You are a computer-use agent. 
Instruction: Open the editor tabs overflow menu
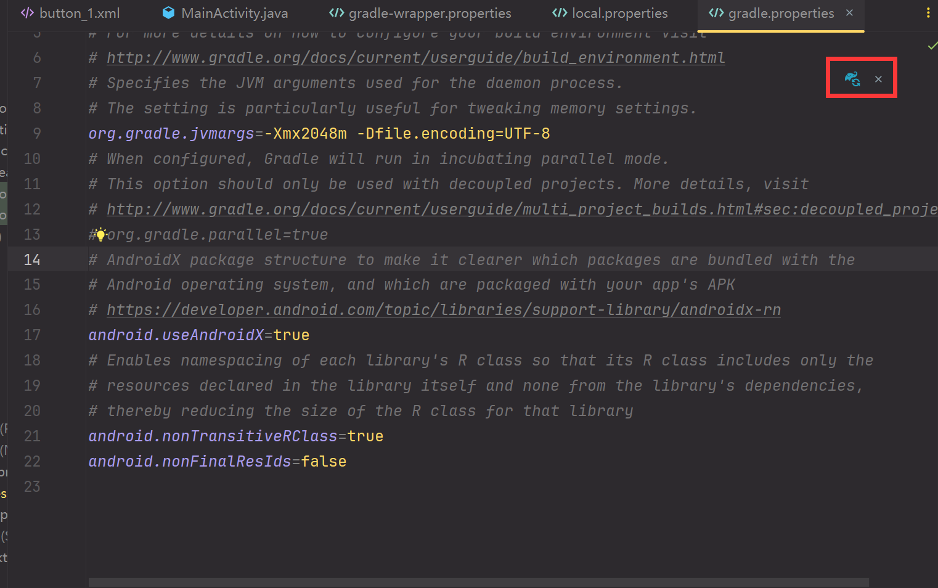(x=928, y=13)
